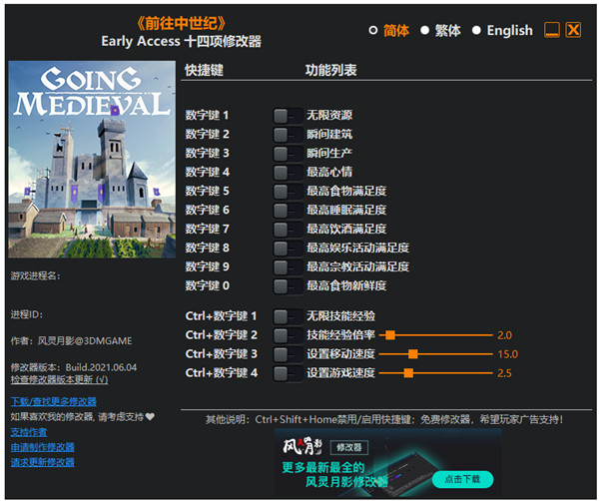Toggle 无限资源 cheat switch

[287, 116]
